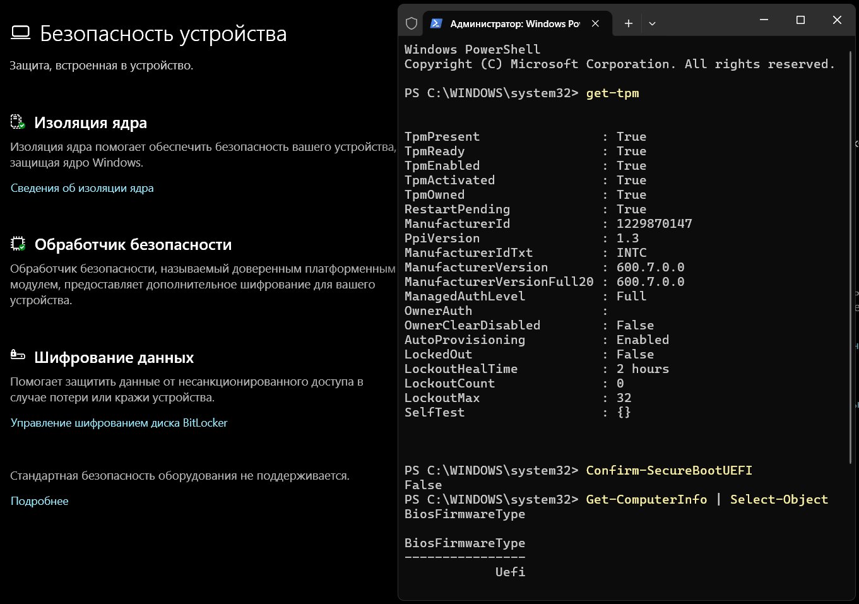Click the Uefi output value
The width and height of the screenshot is (859, 604).
pos(511,572)
